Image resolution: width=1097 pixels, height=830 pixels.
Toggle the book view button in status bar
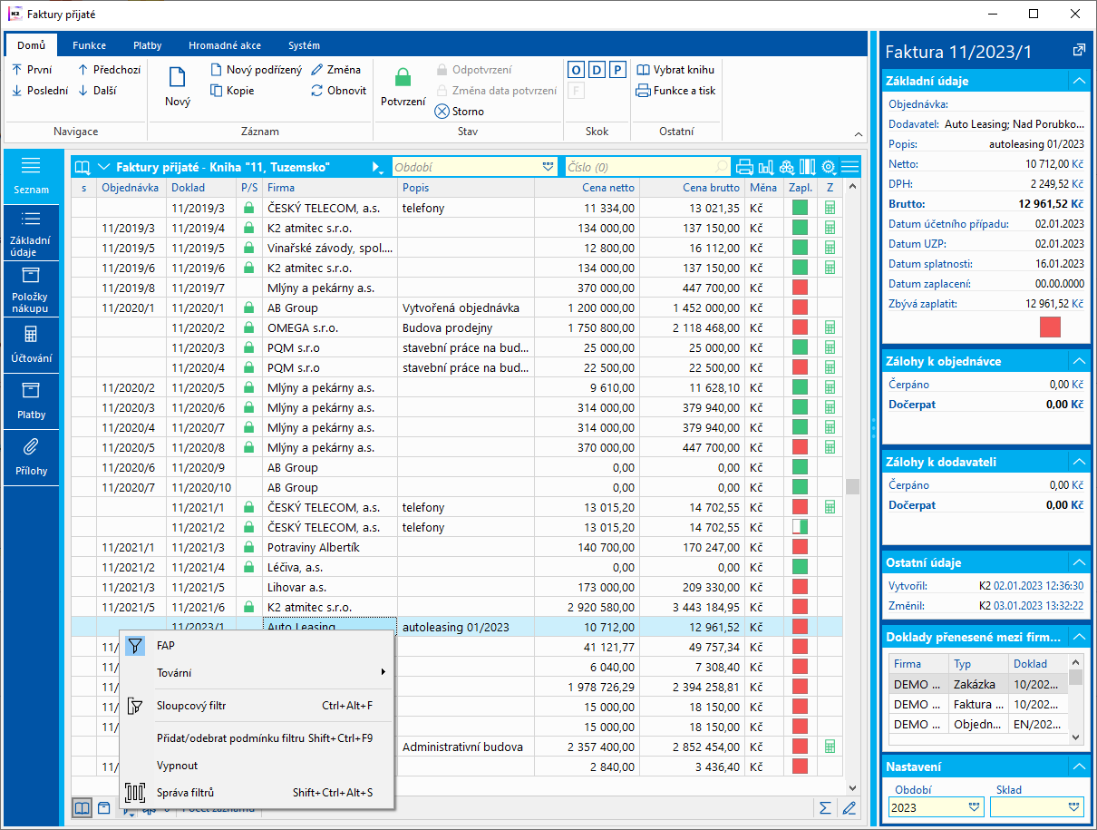83,807
